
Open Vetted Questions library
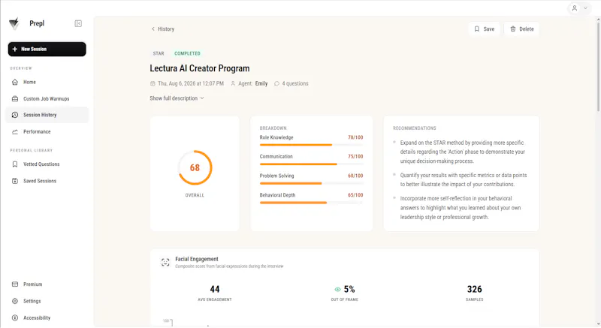pos(47,164)
